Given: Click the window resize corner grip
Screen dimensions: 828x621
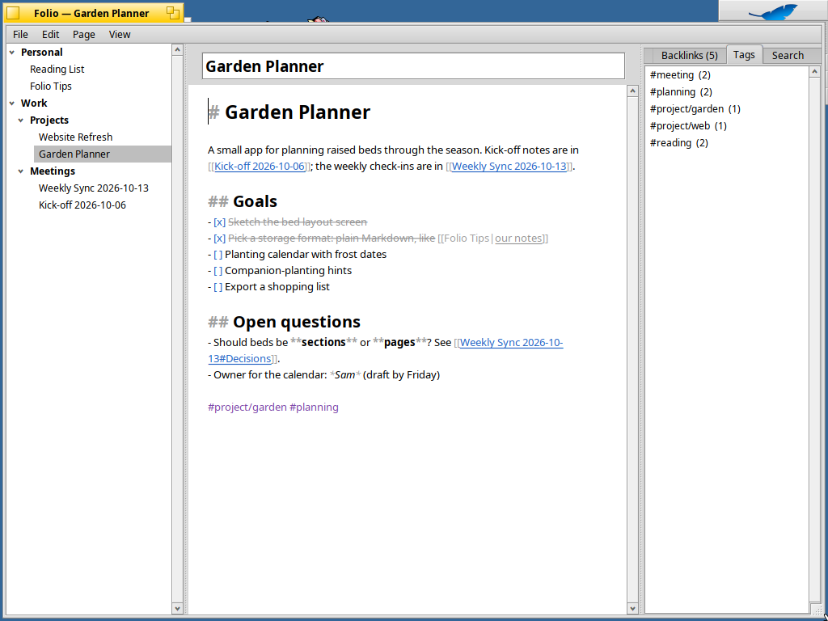Looking at the screenshot, I should coord(817,611).
